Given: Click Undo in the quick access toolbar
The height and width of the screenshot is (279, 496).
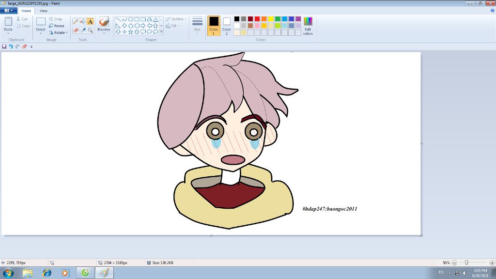Looking at the screenshot, I should coord(11,46).
